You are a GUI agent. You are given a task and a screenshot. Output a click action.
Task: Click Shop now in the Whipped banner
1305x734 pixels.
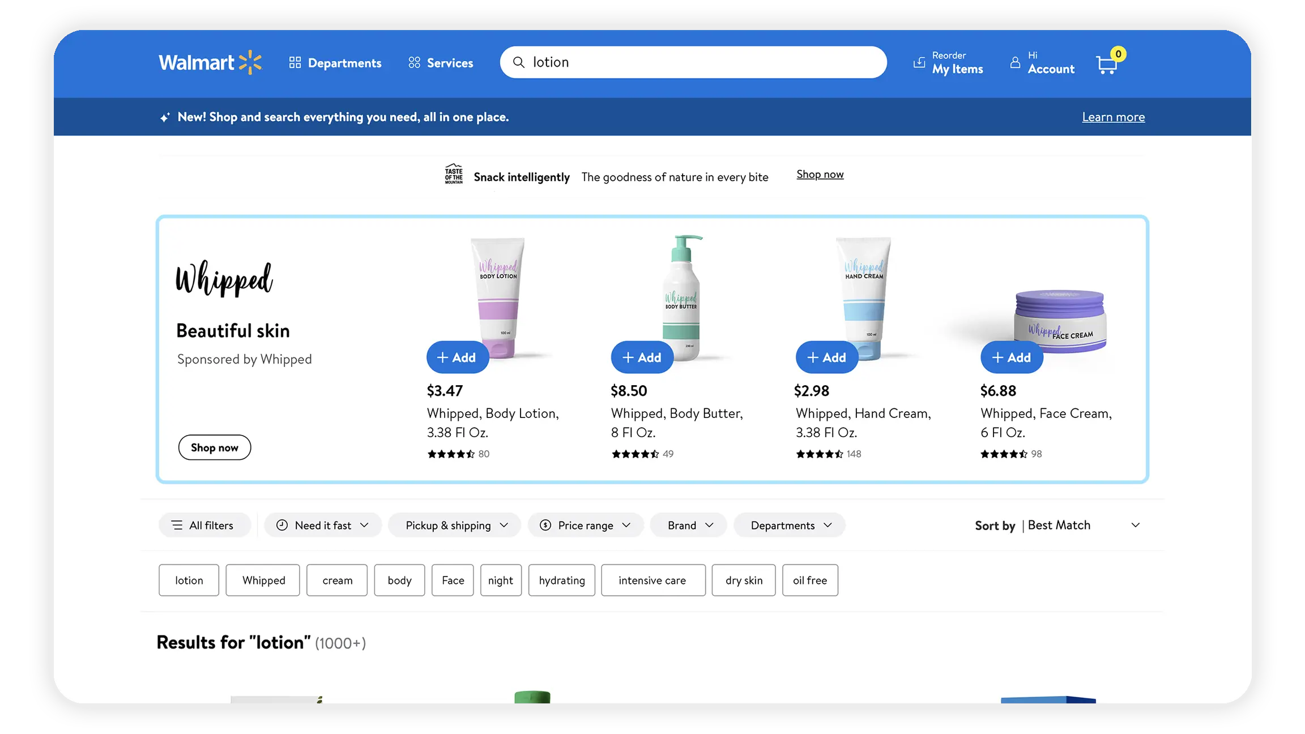click(x=214, y=447)
